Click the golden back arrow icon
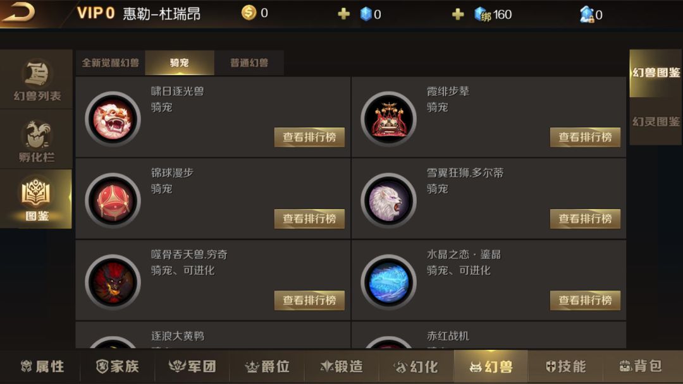Viewport: 683px width, 384px height. pos(18,12)
